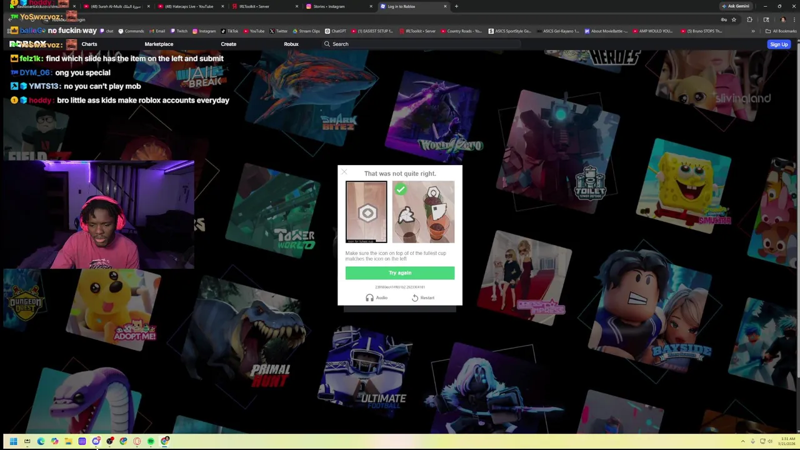Click the reference icon image on the left
Viewport: 800px width, 450px height.
pyautogui.click(x=366, y=212)
